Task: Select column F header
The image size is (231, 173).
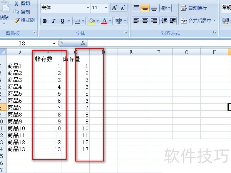Action: click(159, 52)
